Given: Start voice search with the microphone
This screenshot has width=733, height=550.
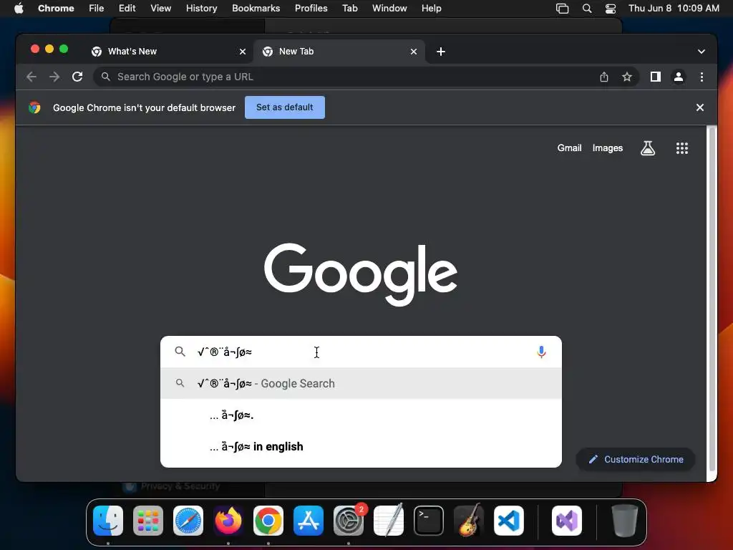Looking at the screenshot, I should point(541,352).
